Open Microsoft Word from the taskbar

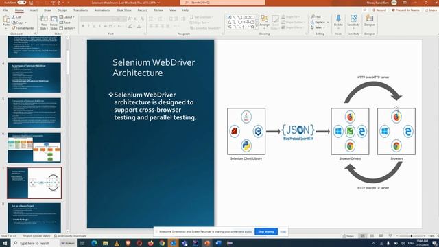click(218, 243)
